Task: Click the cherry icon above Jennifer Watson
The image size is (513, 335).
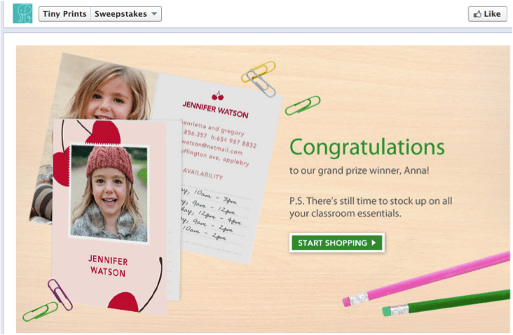Action: [217, 96]
